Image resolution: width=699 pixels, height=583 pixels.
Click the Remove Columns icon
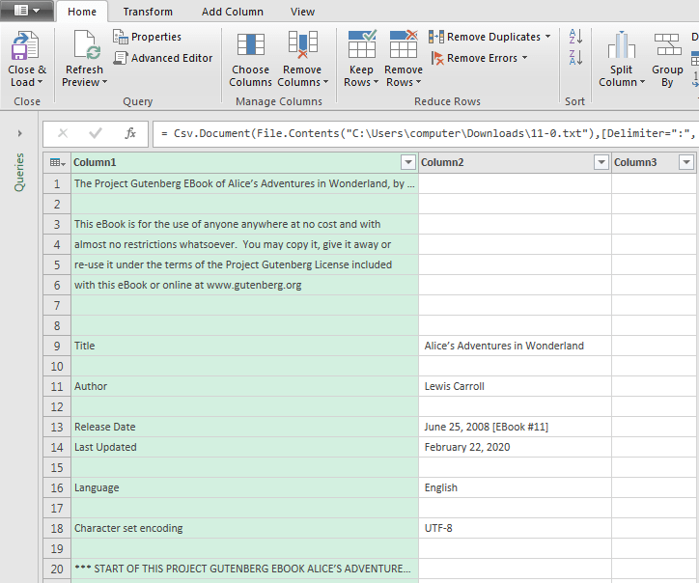click(x=302, y=46)
